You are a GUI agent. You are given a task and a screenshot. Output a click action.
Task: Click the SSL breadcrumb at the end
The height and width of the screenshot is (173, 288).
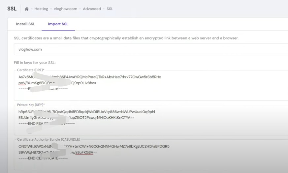110,9
